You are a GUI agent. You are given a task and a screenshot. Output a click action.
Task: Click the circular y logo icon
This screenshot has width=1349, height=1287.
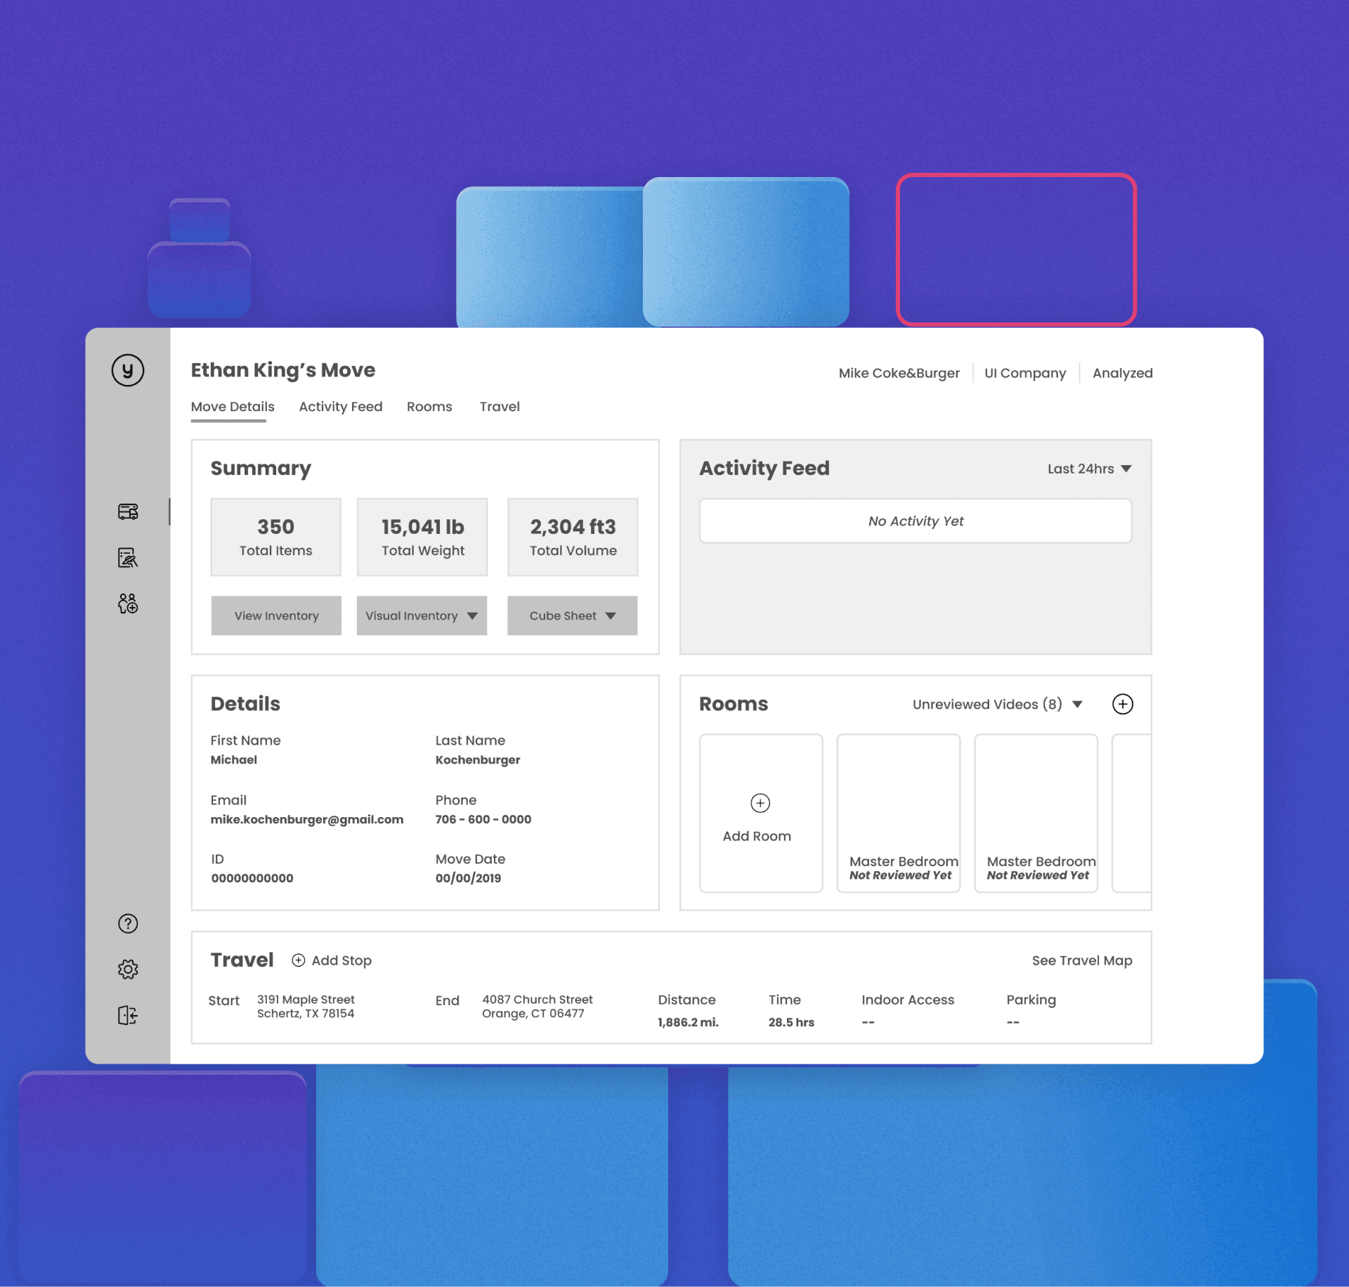[x=128, y=370]
